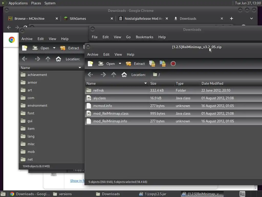
Task: Click Open in left archive window toolbar
Action: [41, 48]
